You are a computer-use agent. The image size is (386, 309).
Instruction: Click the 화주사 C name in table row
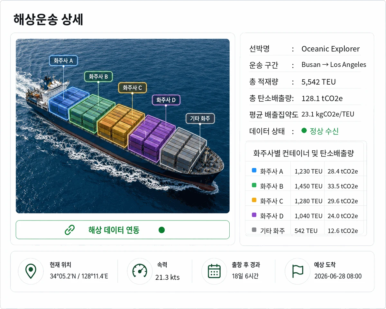point(271,201)
